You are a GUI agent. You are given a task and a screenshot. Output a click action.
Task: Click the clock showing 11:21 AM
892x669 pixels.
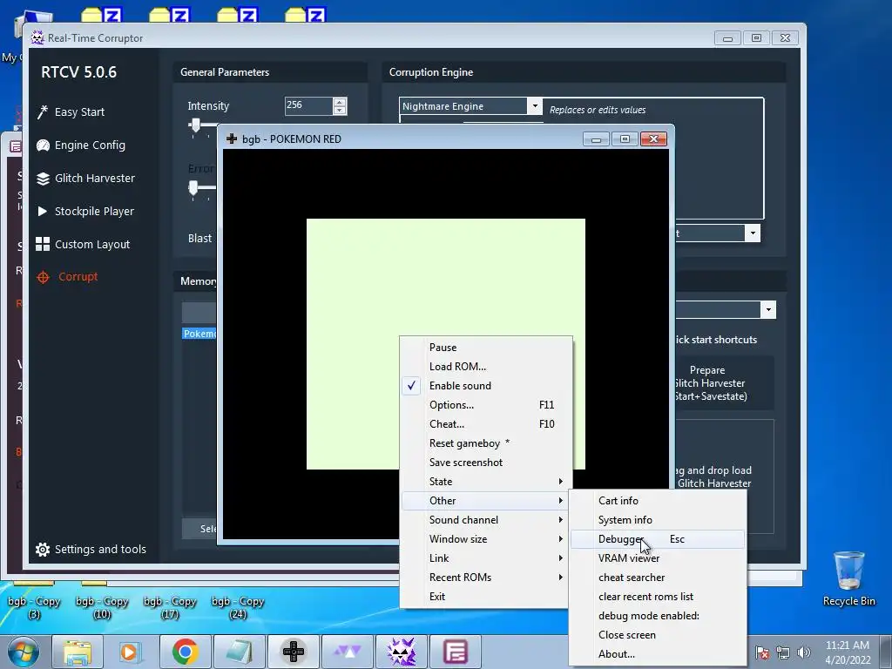(x=847, y=645)
